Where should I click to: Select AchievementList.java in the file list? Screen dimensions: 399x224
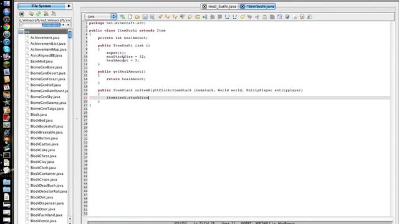[48, 44]
